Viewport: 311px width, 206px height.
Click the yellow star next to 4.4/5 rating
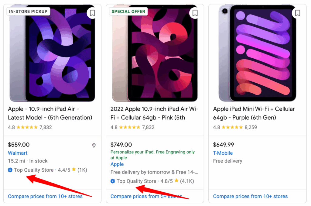[x=73, y=170]
